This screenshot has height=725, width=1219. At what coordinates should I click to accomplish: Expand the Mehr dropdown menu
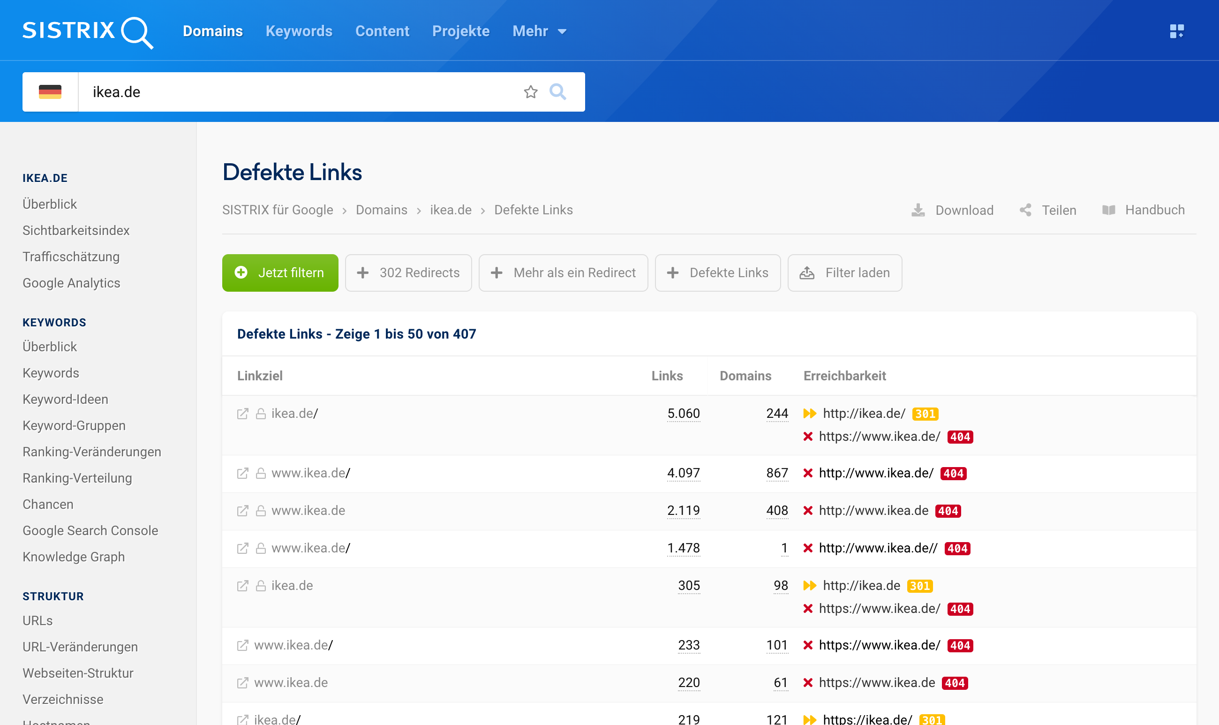pyautogui.click(x=539, y=31)
